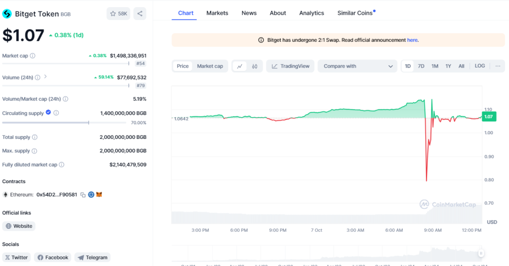Viewport: 509px width, 266px height.
Task: Switch to Market cap chart toggle
Action: tap(210, 66)
